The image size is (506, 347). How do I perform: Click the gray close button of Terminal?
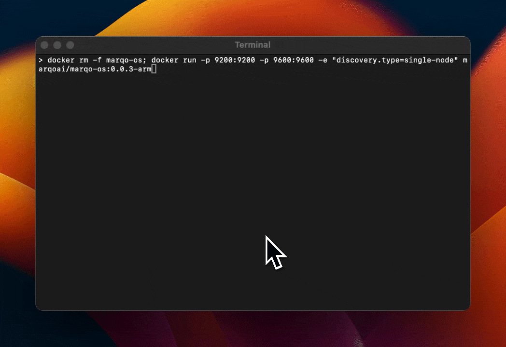pos(45,45)
